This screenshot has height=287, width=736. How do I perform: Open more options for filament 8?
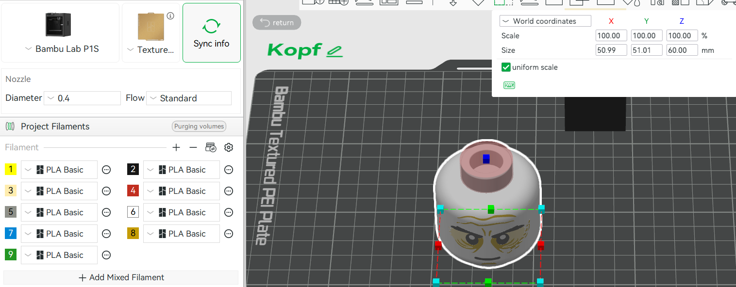coord(229,234)
